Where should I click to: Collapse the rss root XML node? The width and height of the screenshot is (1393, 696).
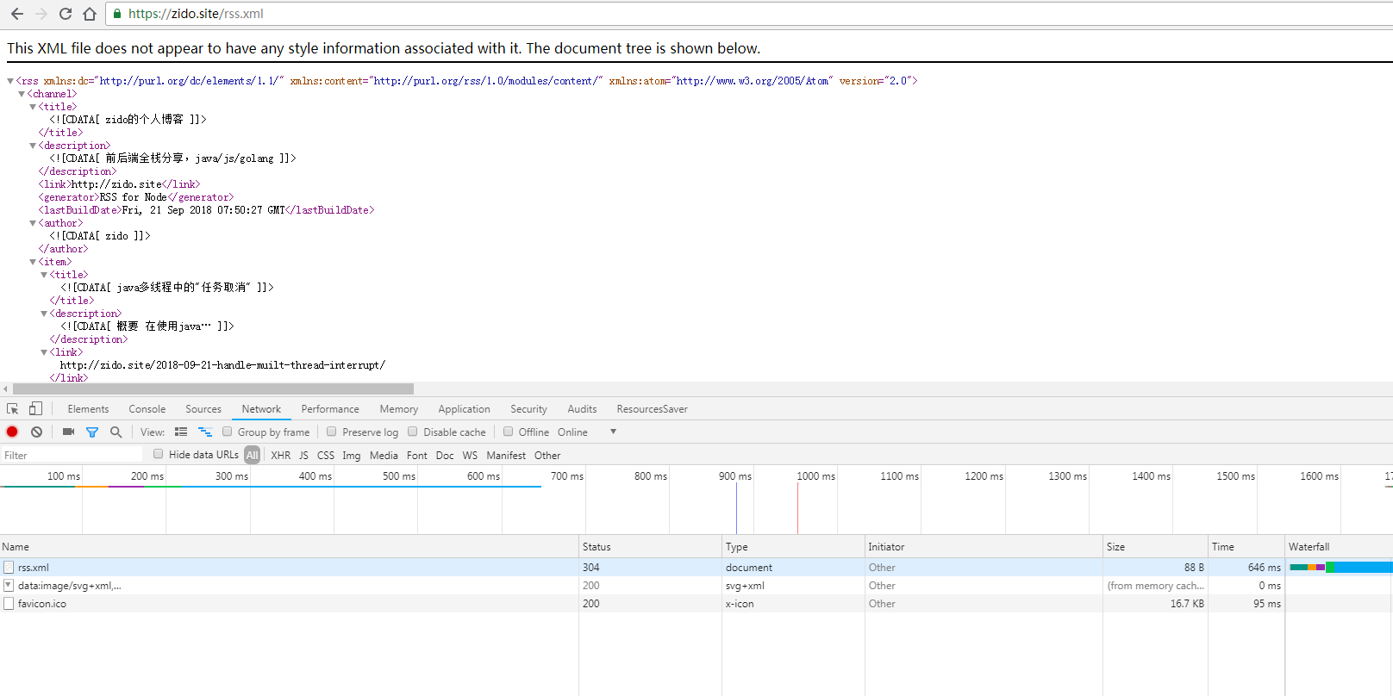[x=10, y=81]
